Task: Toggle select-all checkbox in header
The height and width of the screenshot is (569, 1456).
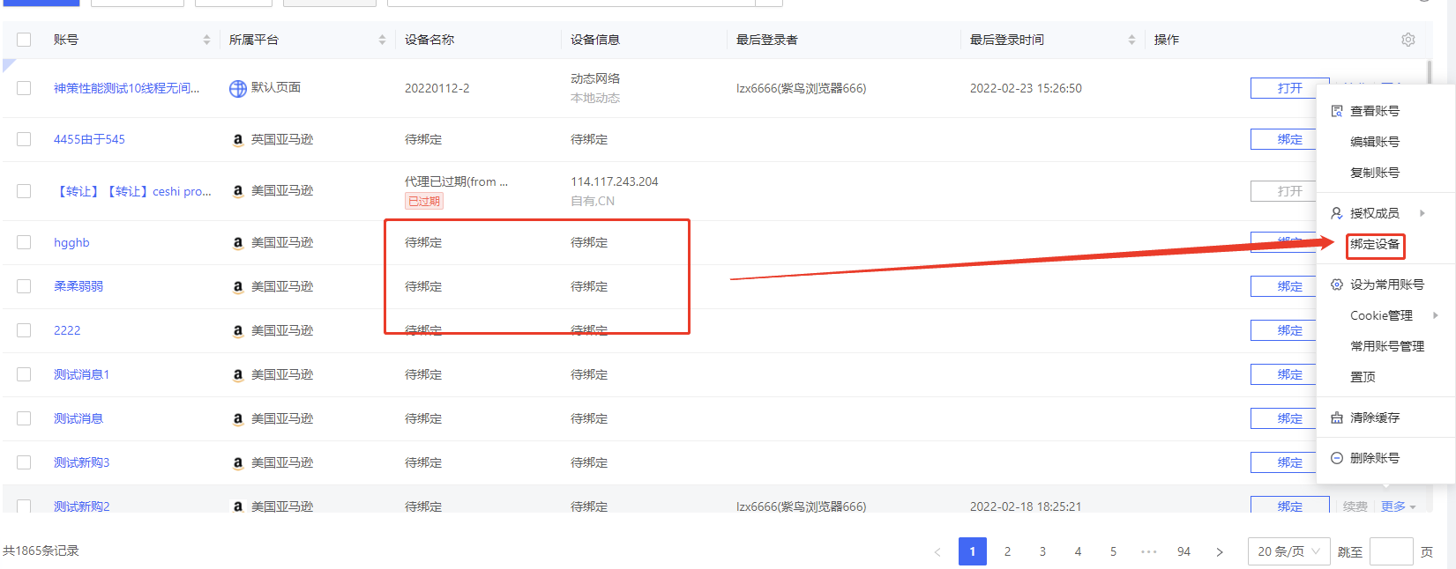Action: (24, 40)
